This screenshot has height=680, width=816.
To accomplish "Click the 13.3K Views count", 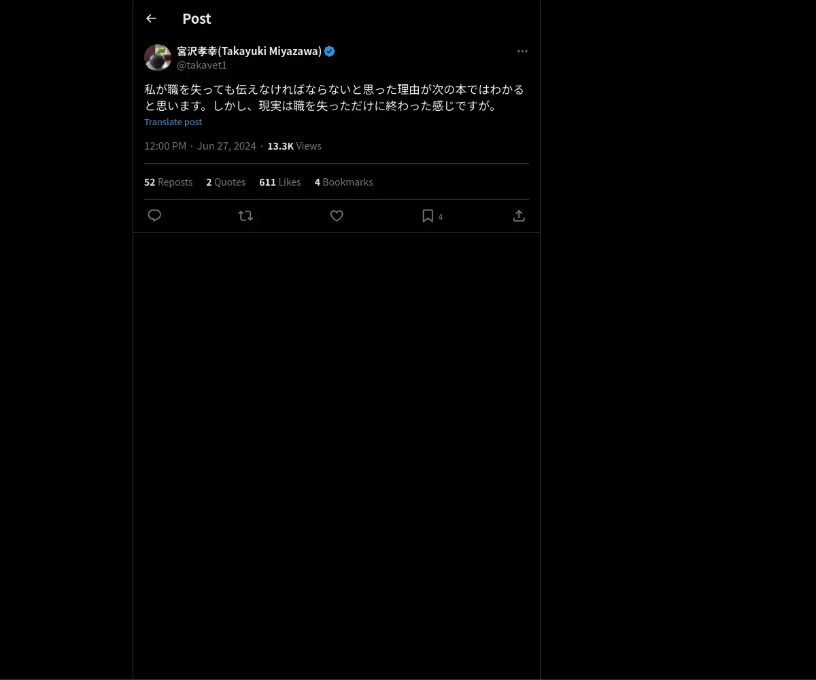I will pyautogui.click(x=294, y=146).
